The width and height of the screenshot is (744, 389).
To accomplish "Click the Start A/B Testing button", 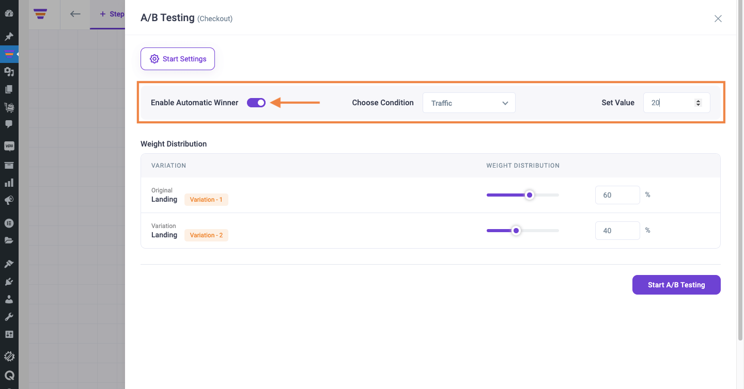I will 676,285.
